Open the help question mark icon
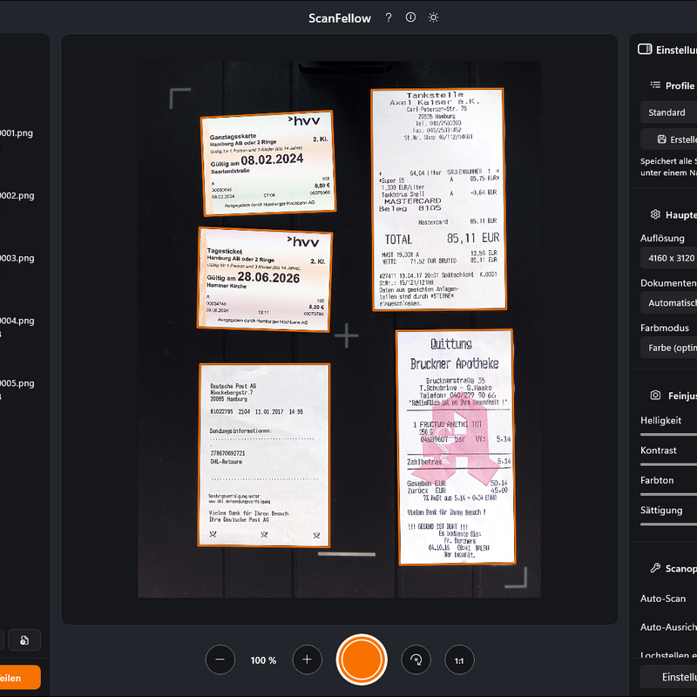 [389, 17]
